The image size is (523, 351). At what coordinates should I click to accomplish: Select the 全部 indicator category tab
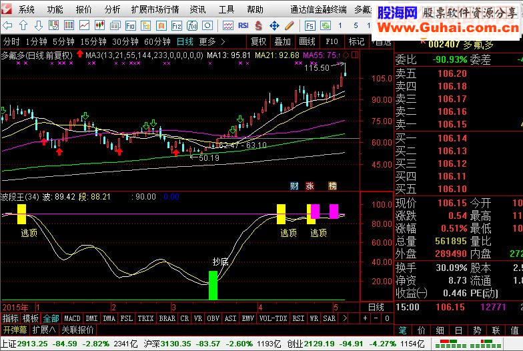click(x=51, y=318)
